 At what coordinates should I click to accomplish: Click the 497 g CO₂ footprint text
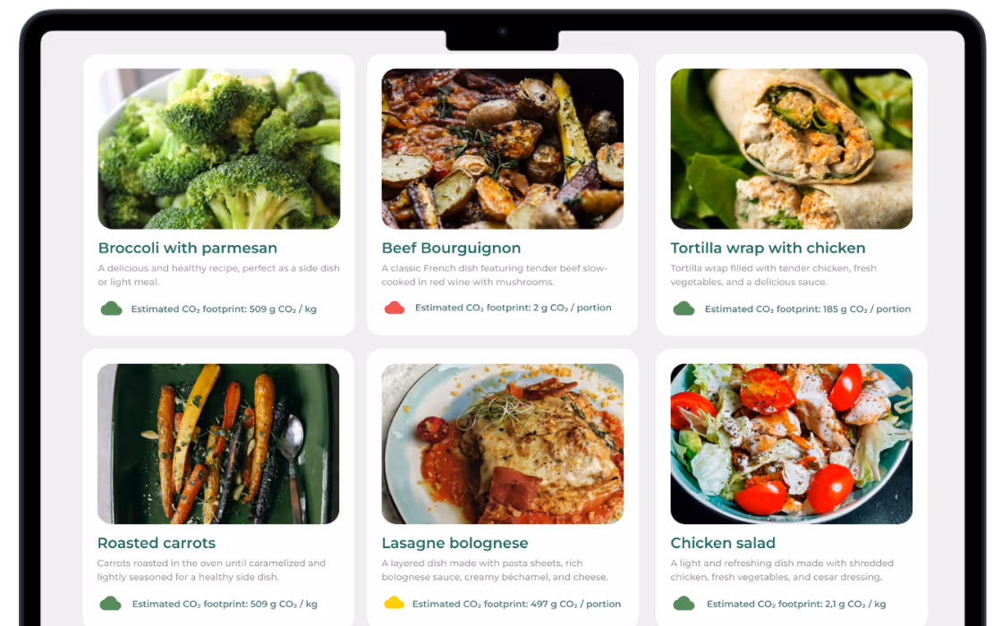coord(516,604)
